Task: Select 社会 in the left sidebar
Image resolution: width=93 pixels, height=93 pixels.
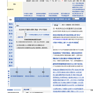Action: click(x=11, y=30)
